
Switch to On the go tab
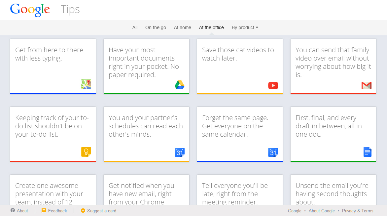click(x=156, y=27)
